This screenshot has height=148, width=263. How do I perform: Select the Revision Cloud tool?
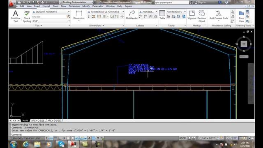point(202,16)
